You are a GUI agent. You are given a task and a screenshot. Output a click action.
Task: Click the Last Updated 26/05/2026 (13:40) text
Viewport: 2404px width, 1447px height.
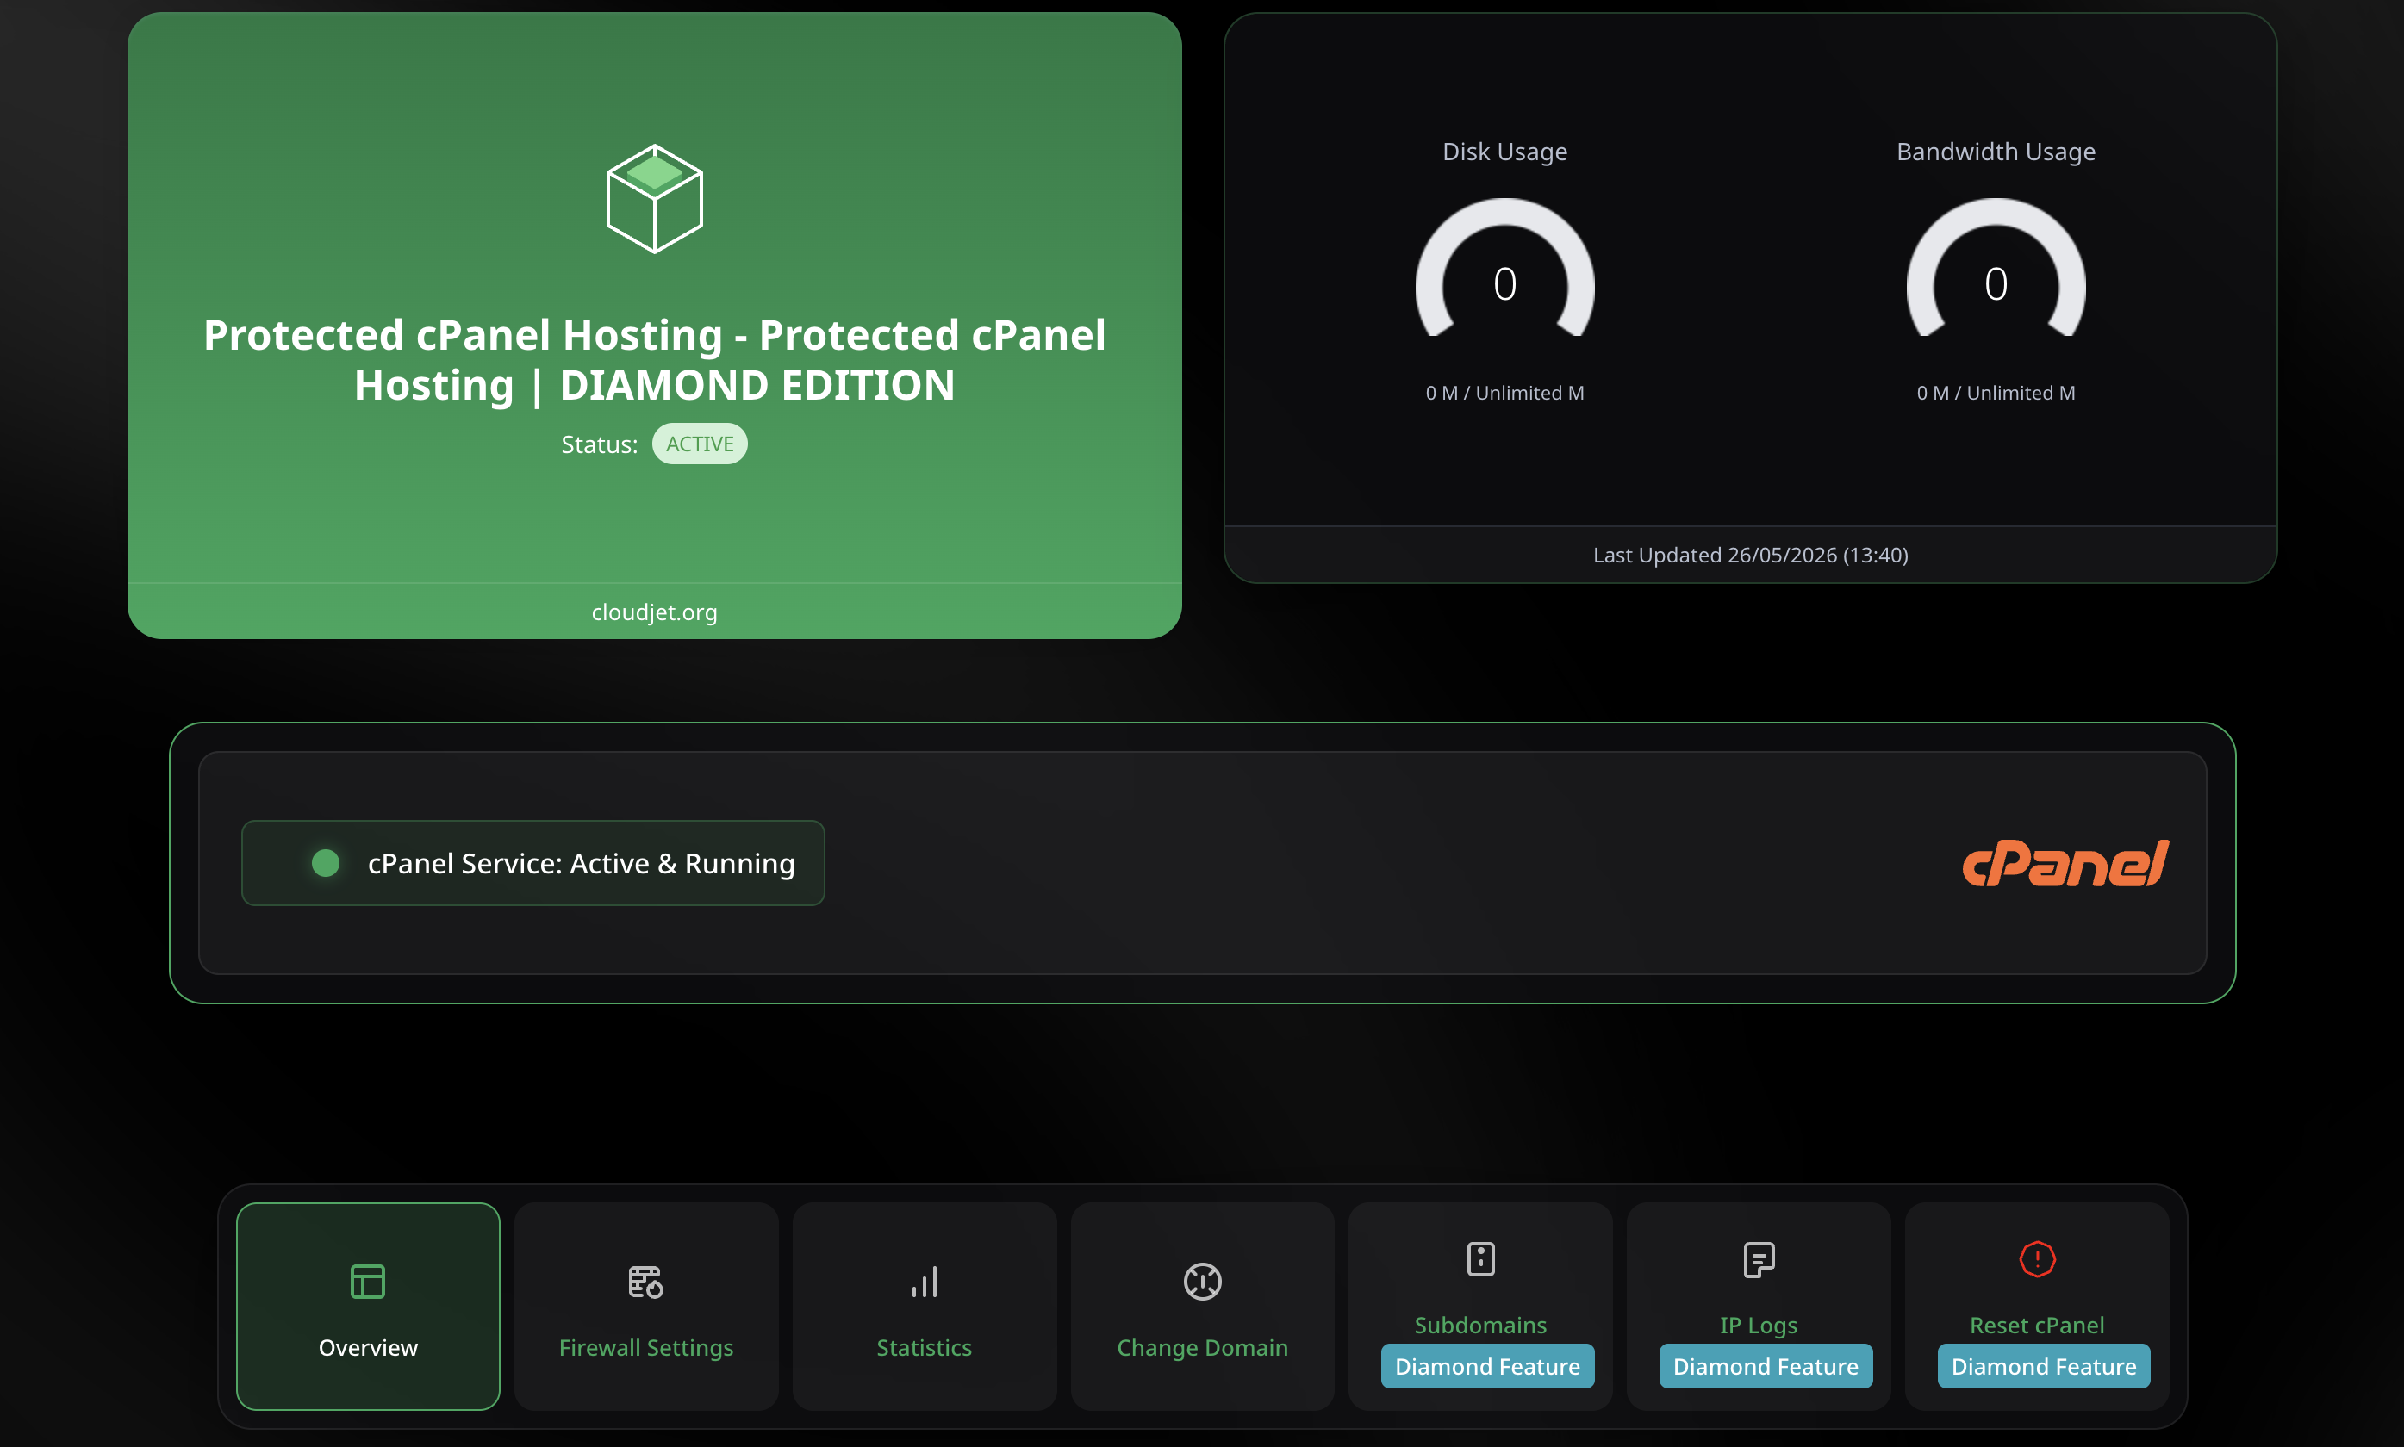point(1751,555)
